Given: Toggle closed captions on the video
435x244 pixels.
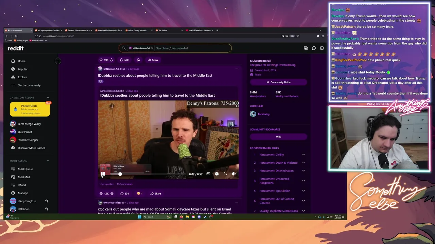Looking at the screenshot, I should pyautogui.click(x=208, y=174).
